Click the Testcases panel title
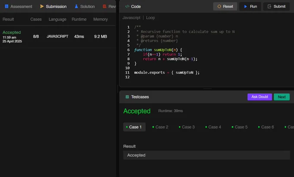This screenshot has height=177, width=294. 140,97
